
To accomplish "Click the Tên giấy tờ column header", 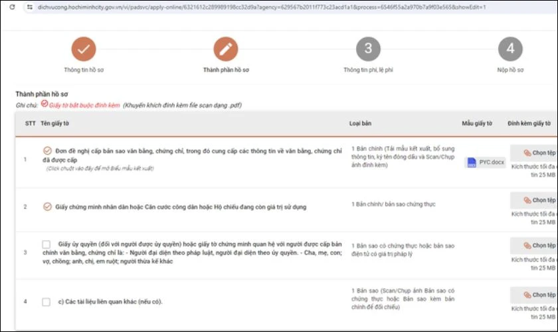I will pos(54,124).
